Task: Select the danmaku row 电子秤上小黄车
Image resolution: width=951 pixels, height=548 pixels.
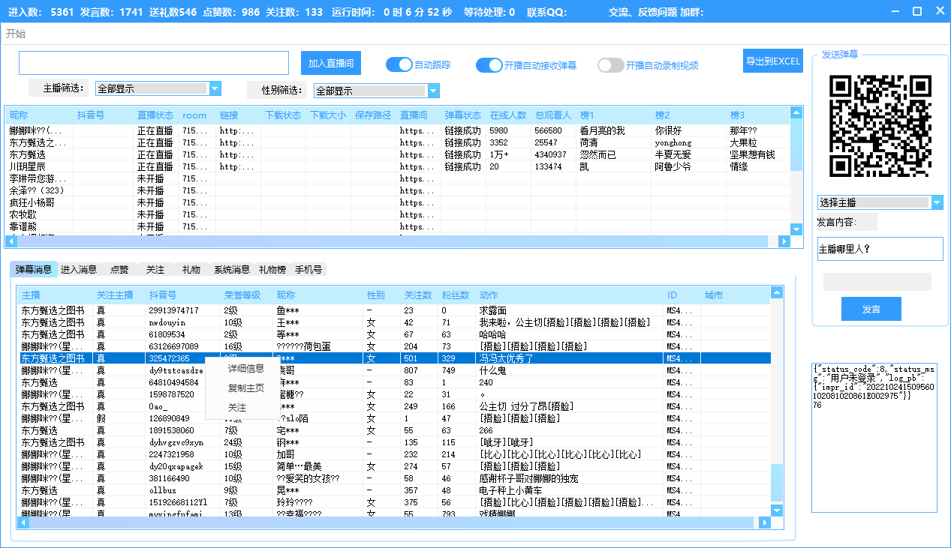Action: 394,490
